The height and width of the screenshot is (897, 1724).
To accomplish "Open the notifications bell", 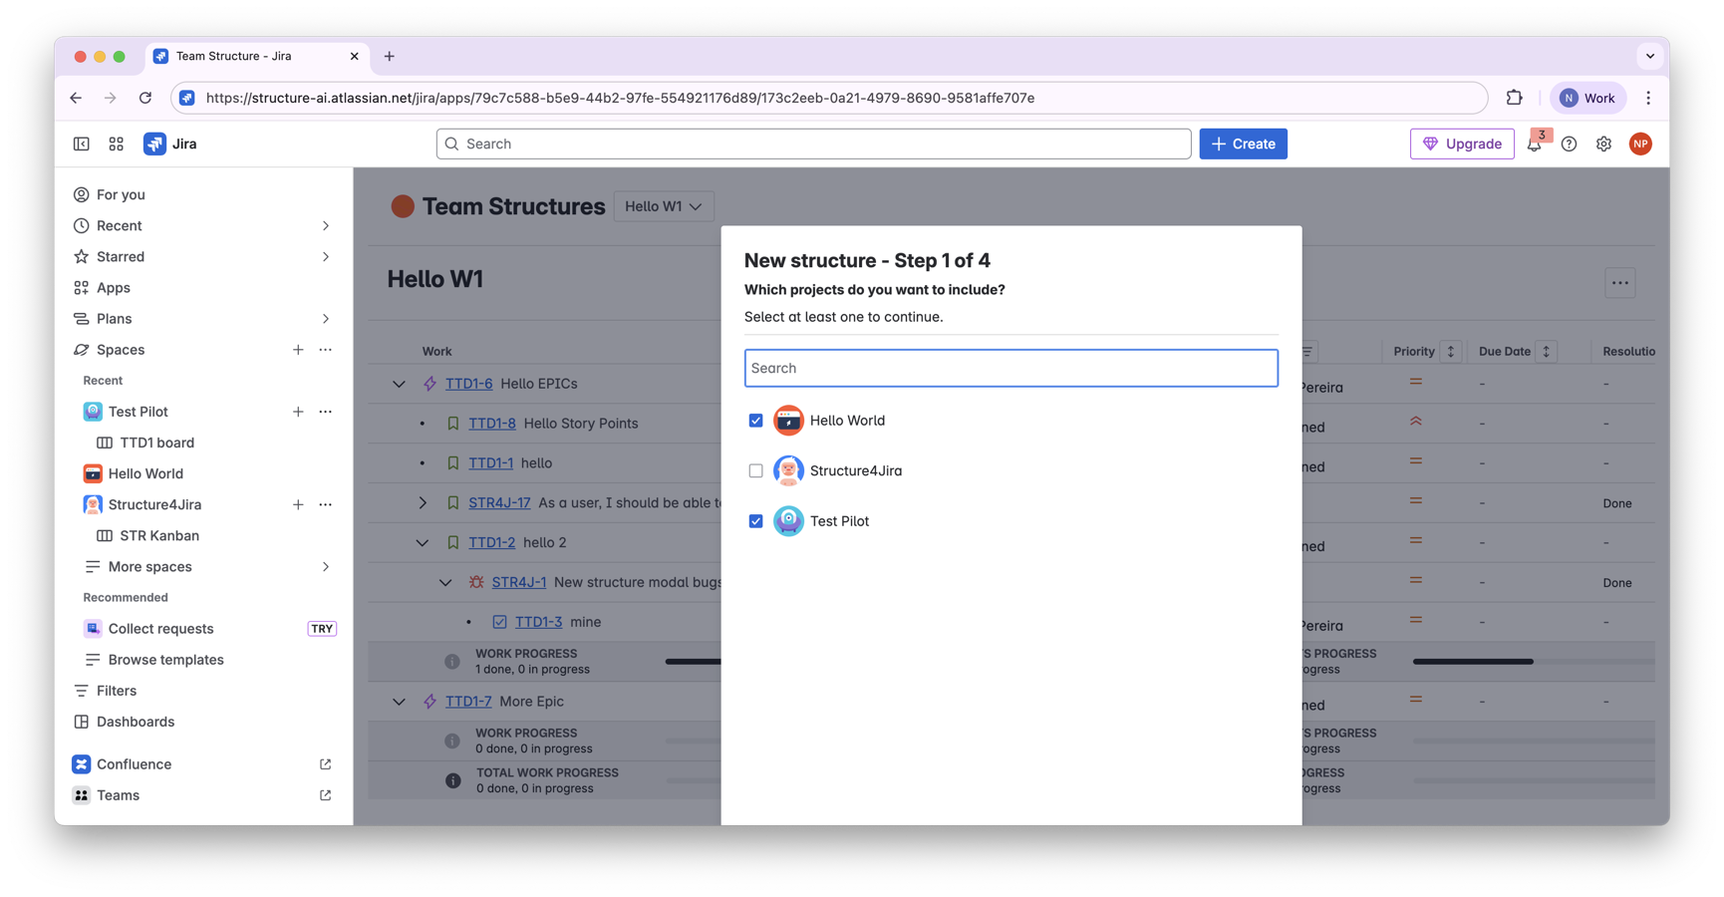I will click(x=1534, y=145).
